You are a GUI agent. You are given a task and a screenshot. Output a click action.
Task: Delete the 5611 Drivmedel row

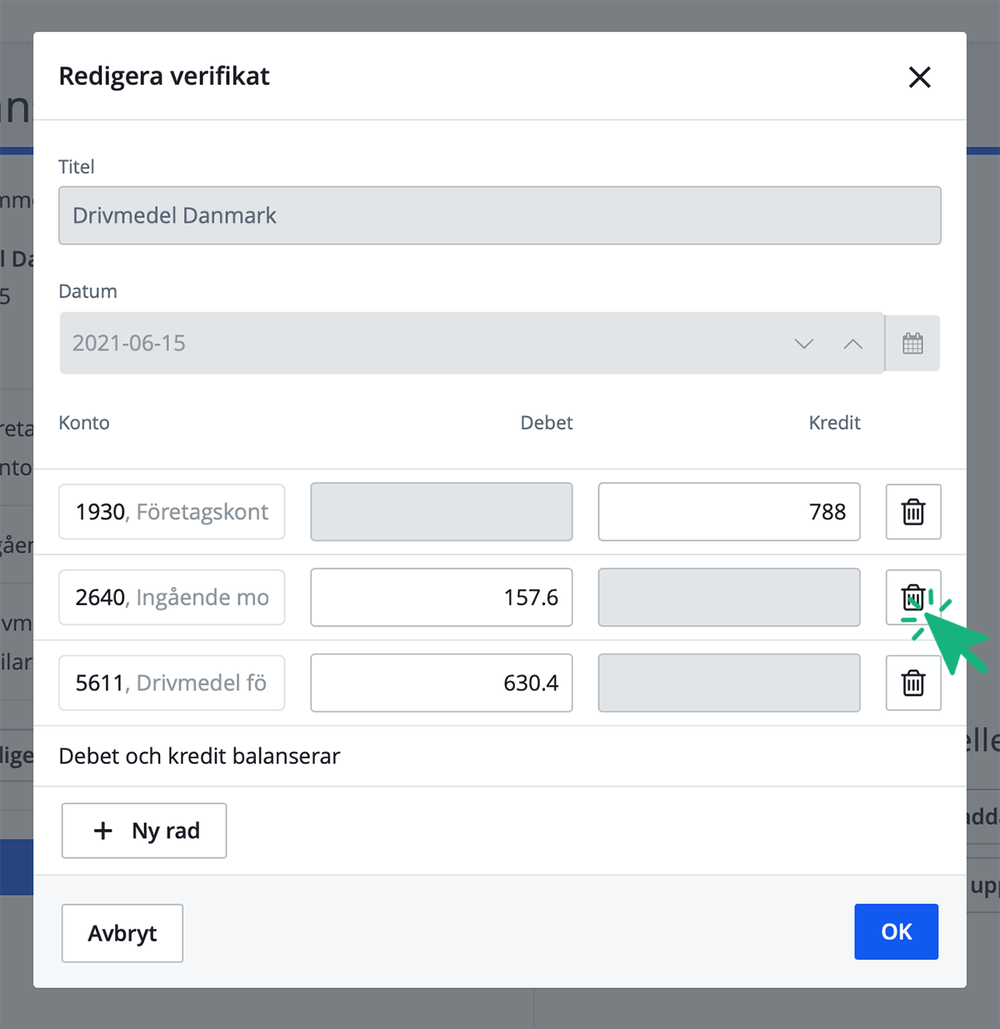(x=913, y=683)
